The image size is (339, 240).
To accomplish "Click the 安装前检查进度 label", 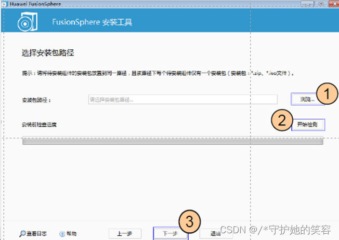I will 39,124.
